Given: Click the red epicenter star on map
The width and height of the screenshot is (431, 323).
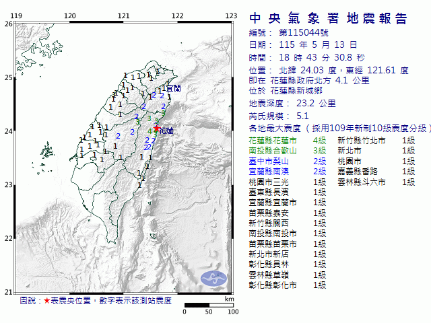Looking at the screenshot, I should (x=156, y=129).
